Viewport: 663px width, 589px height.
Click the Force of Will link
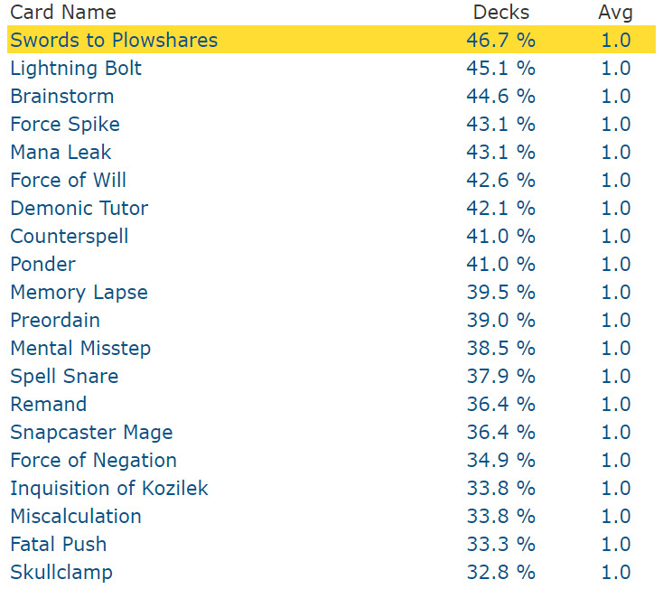coord(69,180)
